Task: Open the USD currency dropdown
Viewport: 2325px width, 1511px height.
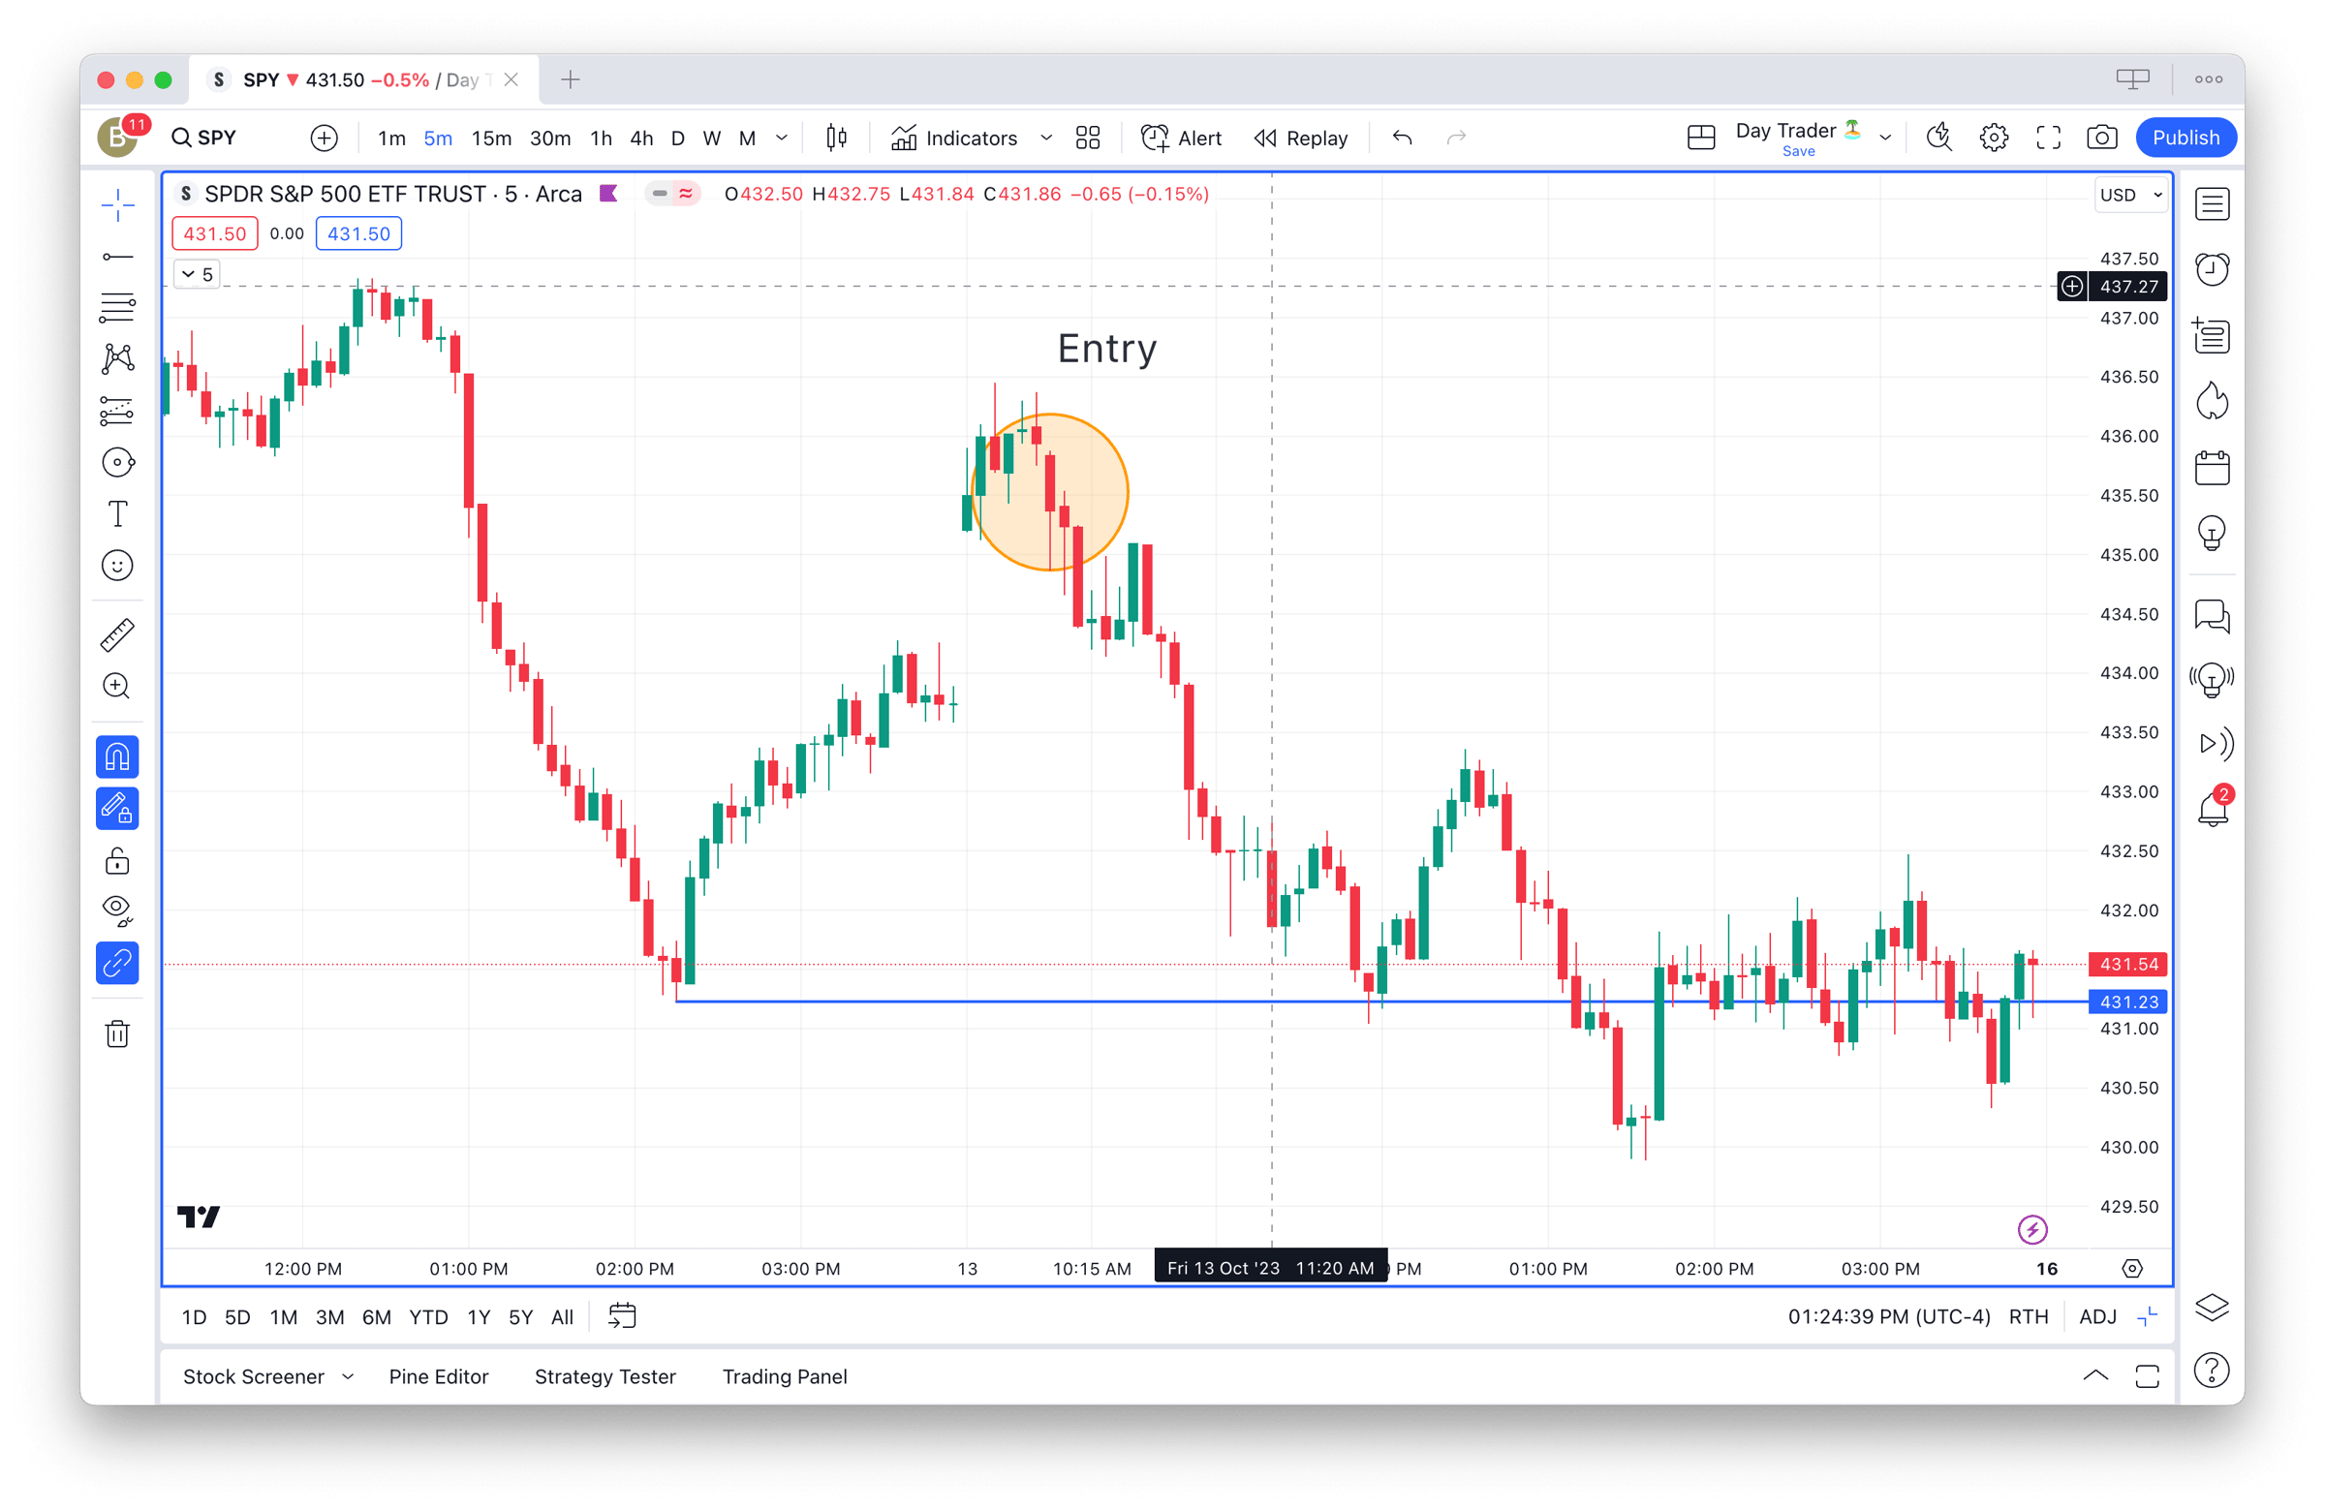Action: click(2130, 195)
